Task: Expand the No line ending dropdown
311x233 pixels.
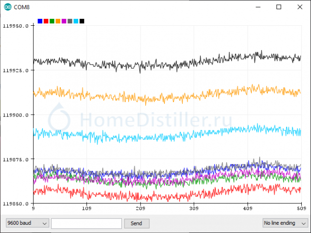Action: point(284,223)
